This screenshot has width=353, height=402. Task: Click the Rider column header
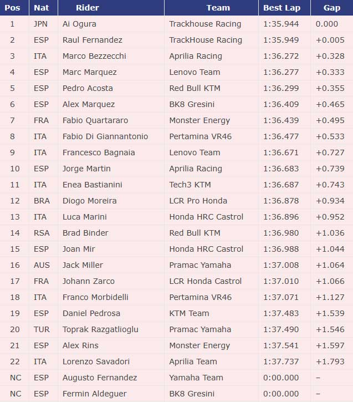pyautogui.click(x=88, y=8)
